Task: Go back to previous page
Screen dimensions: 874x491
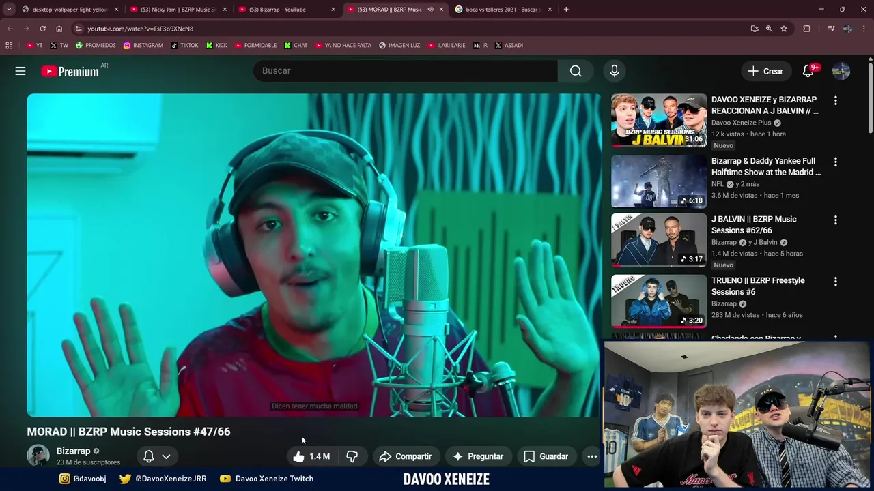Action: pos(10,29)
